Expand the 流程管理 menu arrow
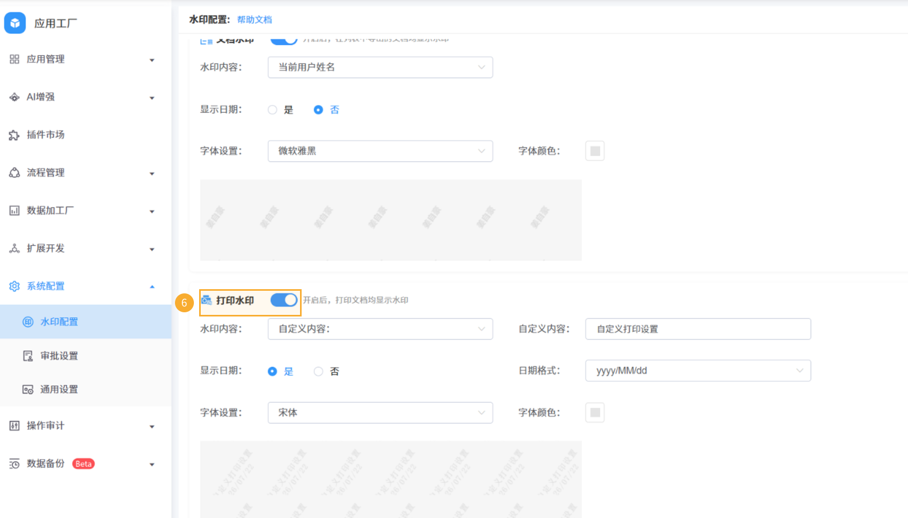Screen dimensions: 908x518 point(152,173)
